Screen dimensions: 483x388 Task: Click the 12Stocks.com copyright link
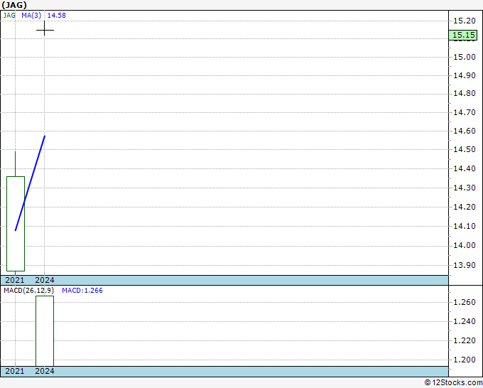coord(453,383)
